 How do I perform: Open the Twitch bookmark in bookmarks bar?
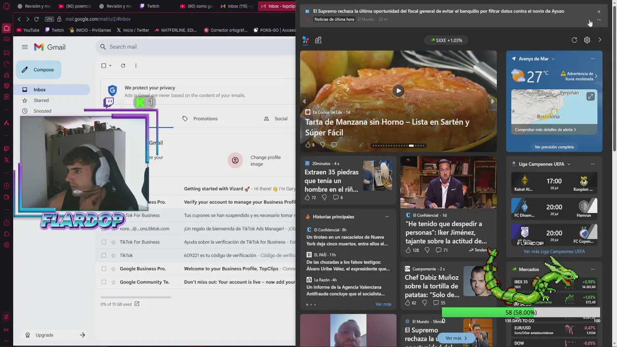54,30
